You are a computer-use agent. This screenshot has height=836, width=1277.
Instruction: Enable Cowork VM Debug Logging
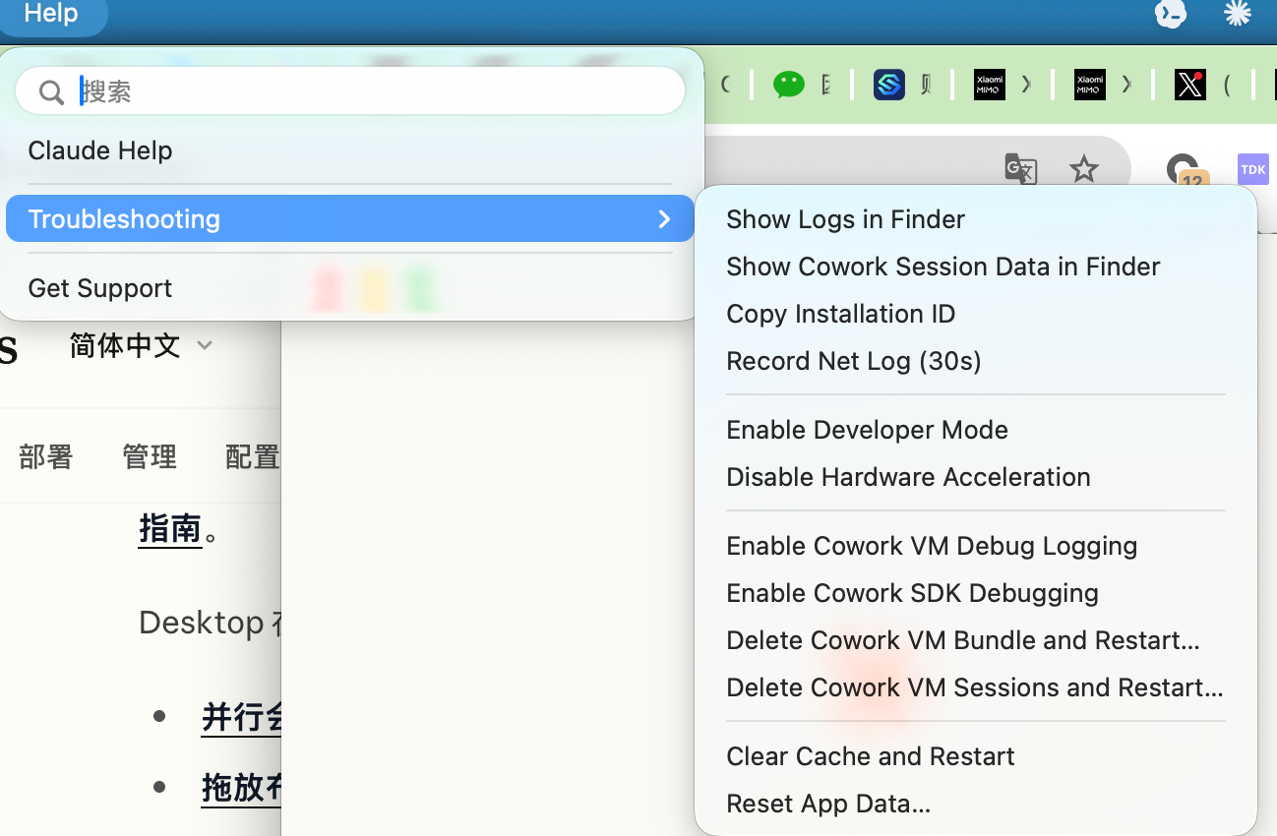[x=975, y=546]
